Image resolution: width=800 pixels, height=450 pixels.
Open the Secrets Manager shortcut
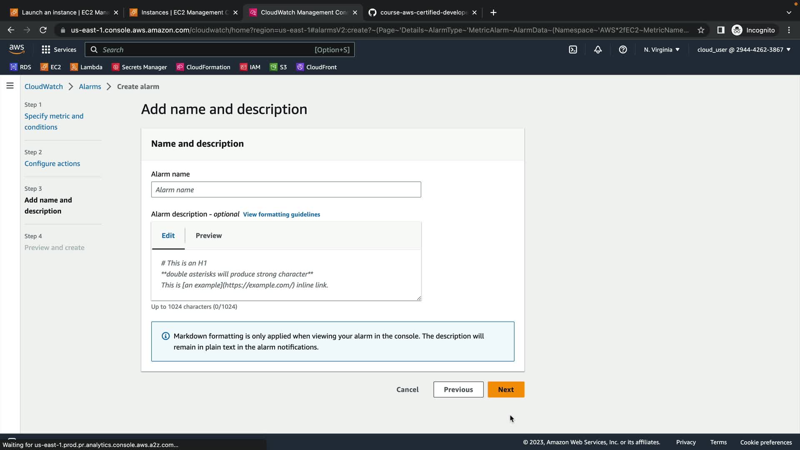(x=139, y=67)
